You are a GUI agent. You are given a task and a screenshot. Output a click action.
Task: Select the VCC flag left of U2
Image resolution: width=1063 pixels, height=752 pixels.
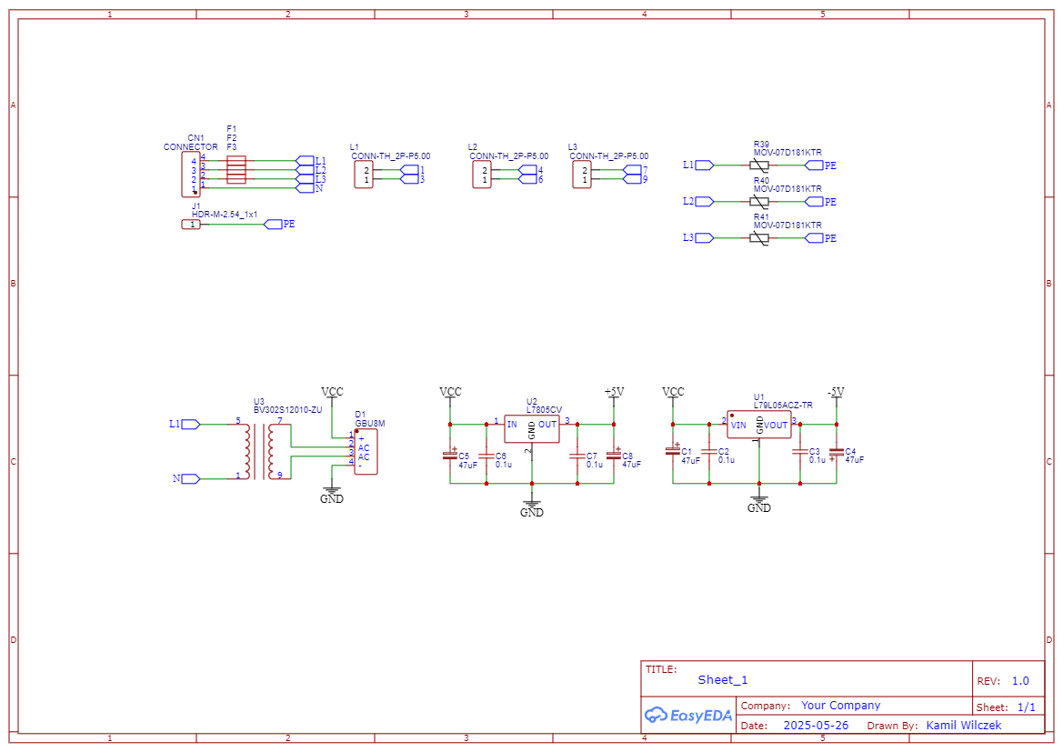pyautogui.click(x=450, y=393)
